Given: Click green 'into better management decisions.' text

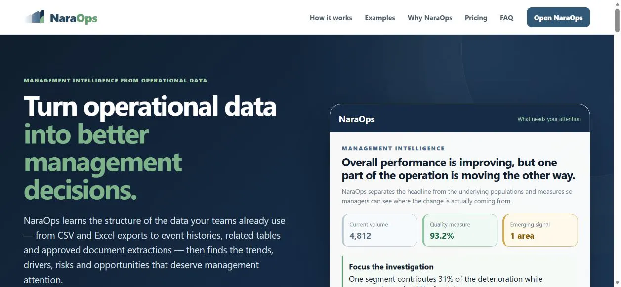Looking at the screenshot, I should [x=103, y=162].
